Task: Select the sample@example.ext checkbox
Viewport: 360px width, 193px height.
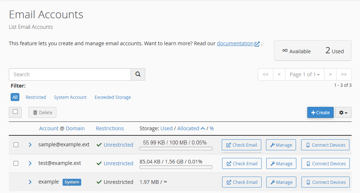Action: tap(16, 145)
